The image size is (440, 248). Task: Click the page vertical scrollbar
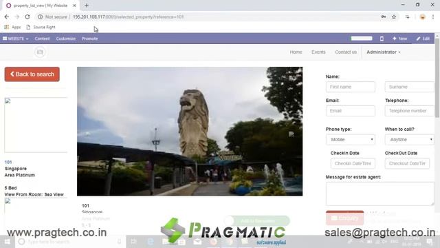437,79
